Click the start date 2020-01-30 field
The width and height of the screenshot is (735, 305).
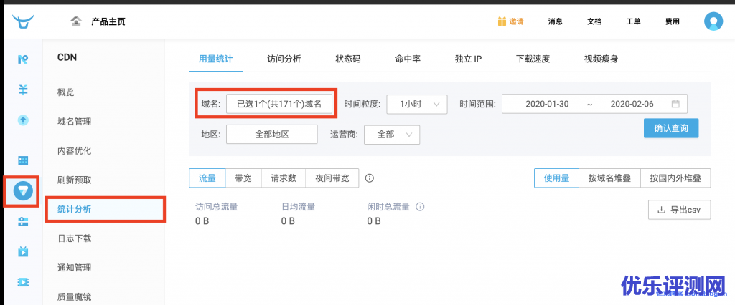[x=547, y=104]
